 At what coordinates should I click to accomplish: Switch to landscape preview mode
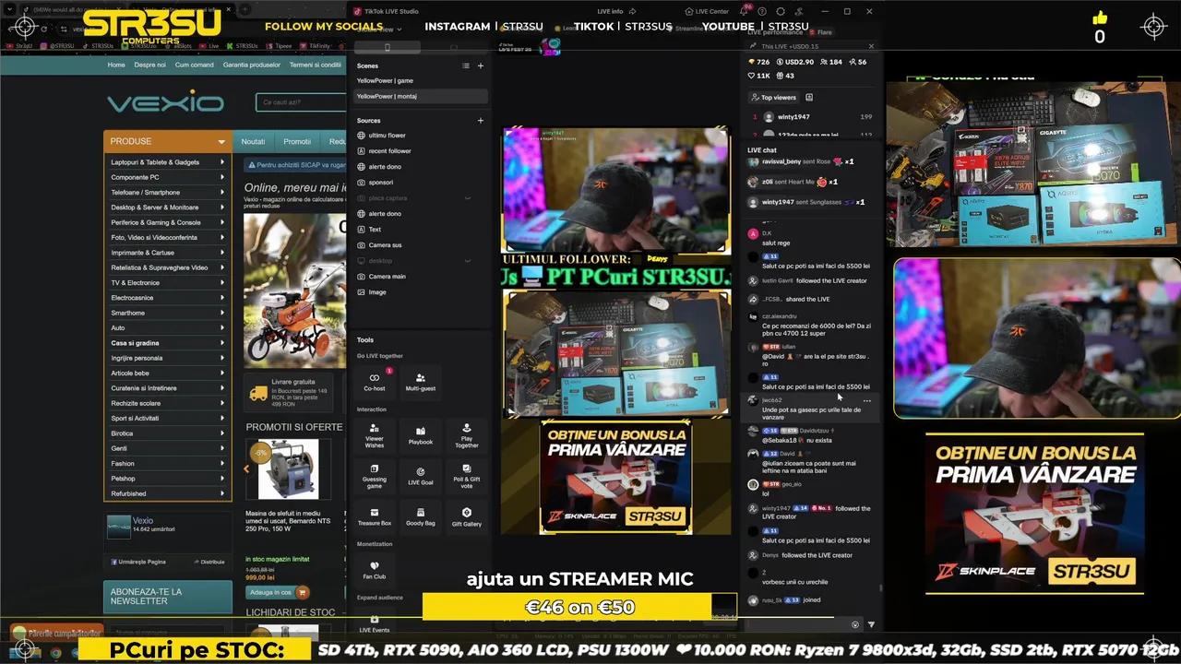tap(453, 47)
